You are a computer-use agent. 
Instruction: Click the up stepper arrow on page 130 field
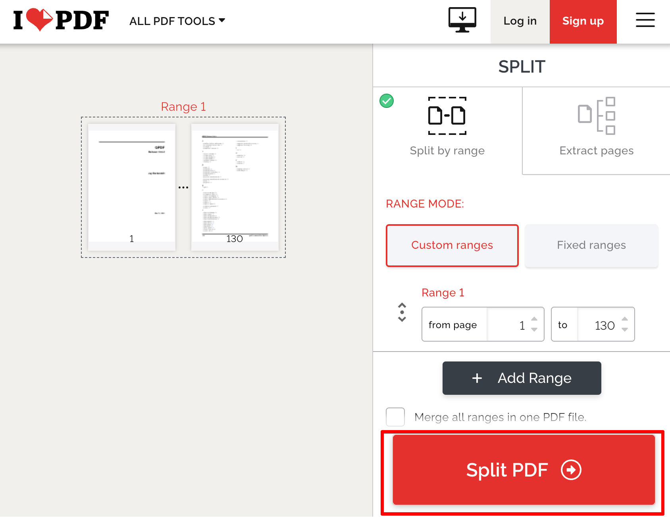coord(625,319)
